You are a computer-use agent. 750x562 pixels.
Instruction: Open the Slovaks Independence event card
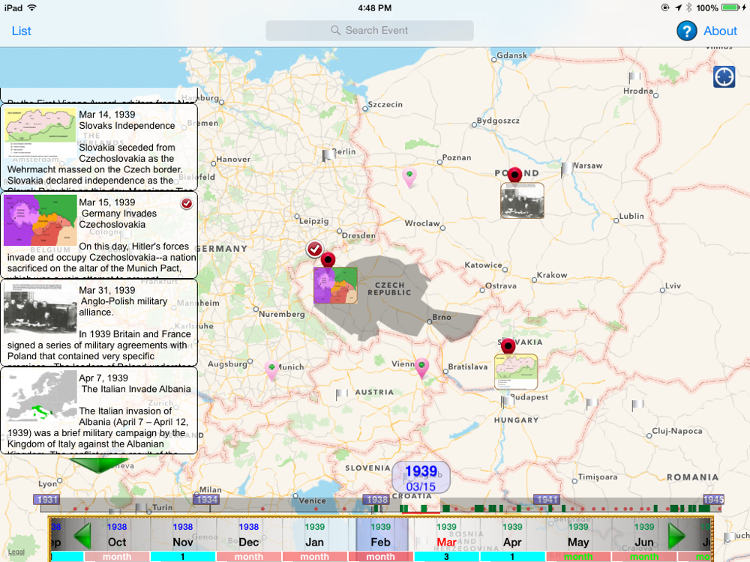click(x=99, y=147)
